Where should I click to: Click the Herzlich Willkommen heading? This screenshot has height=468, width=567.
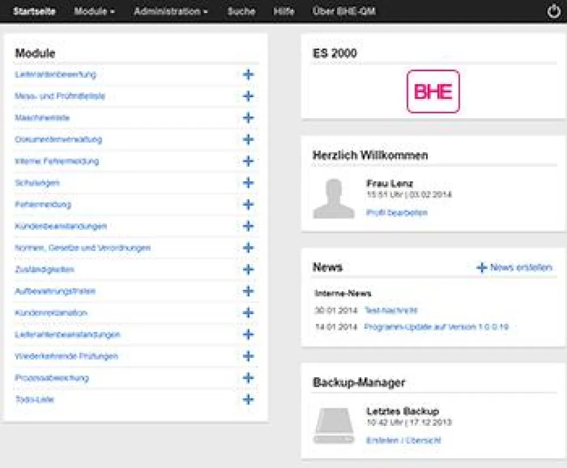(x=370, y=156)
